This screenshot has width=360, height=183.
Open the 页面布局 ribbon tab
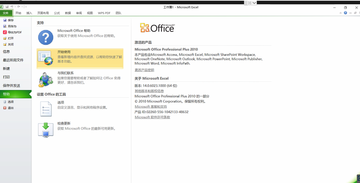[43, 13]
